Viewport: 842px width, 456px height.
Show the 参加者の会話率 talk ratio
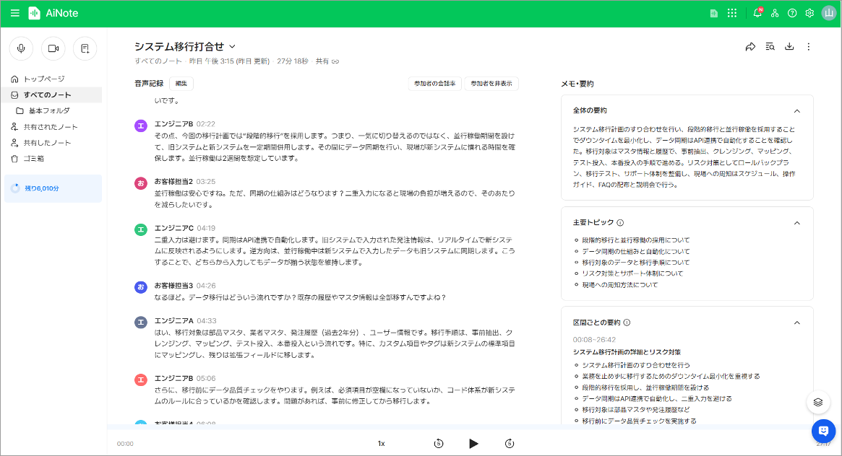tap(434, 84)
